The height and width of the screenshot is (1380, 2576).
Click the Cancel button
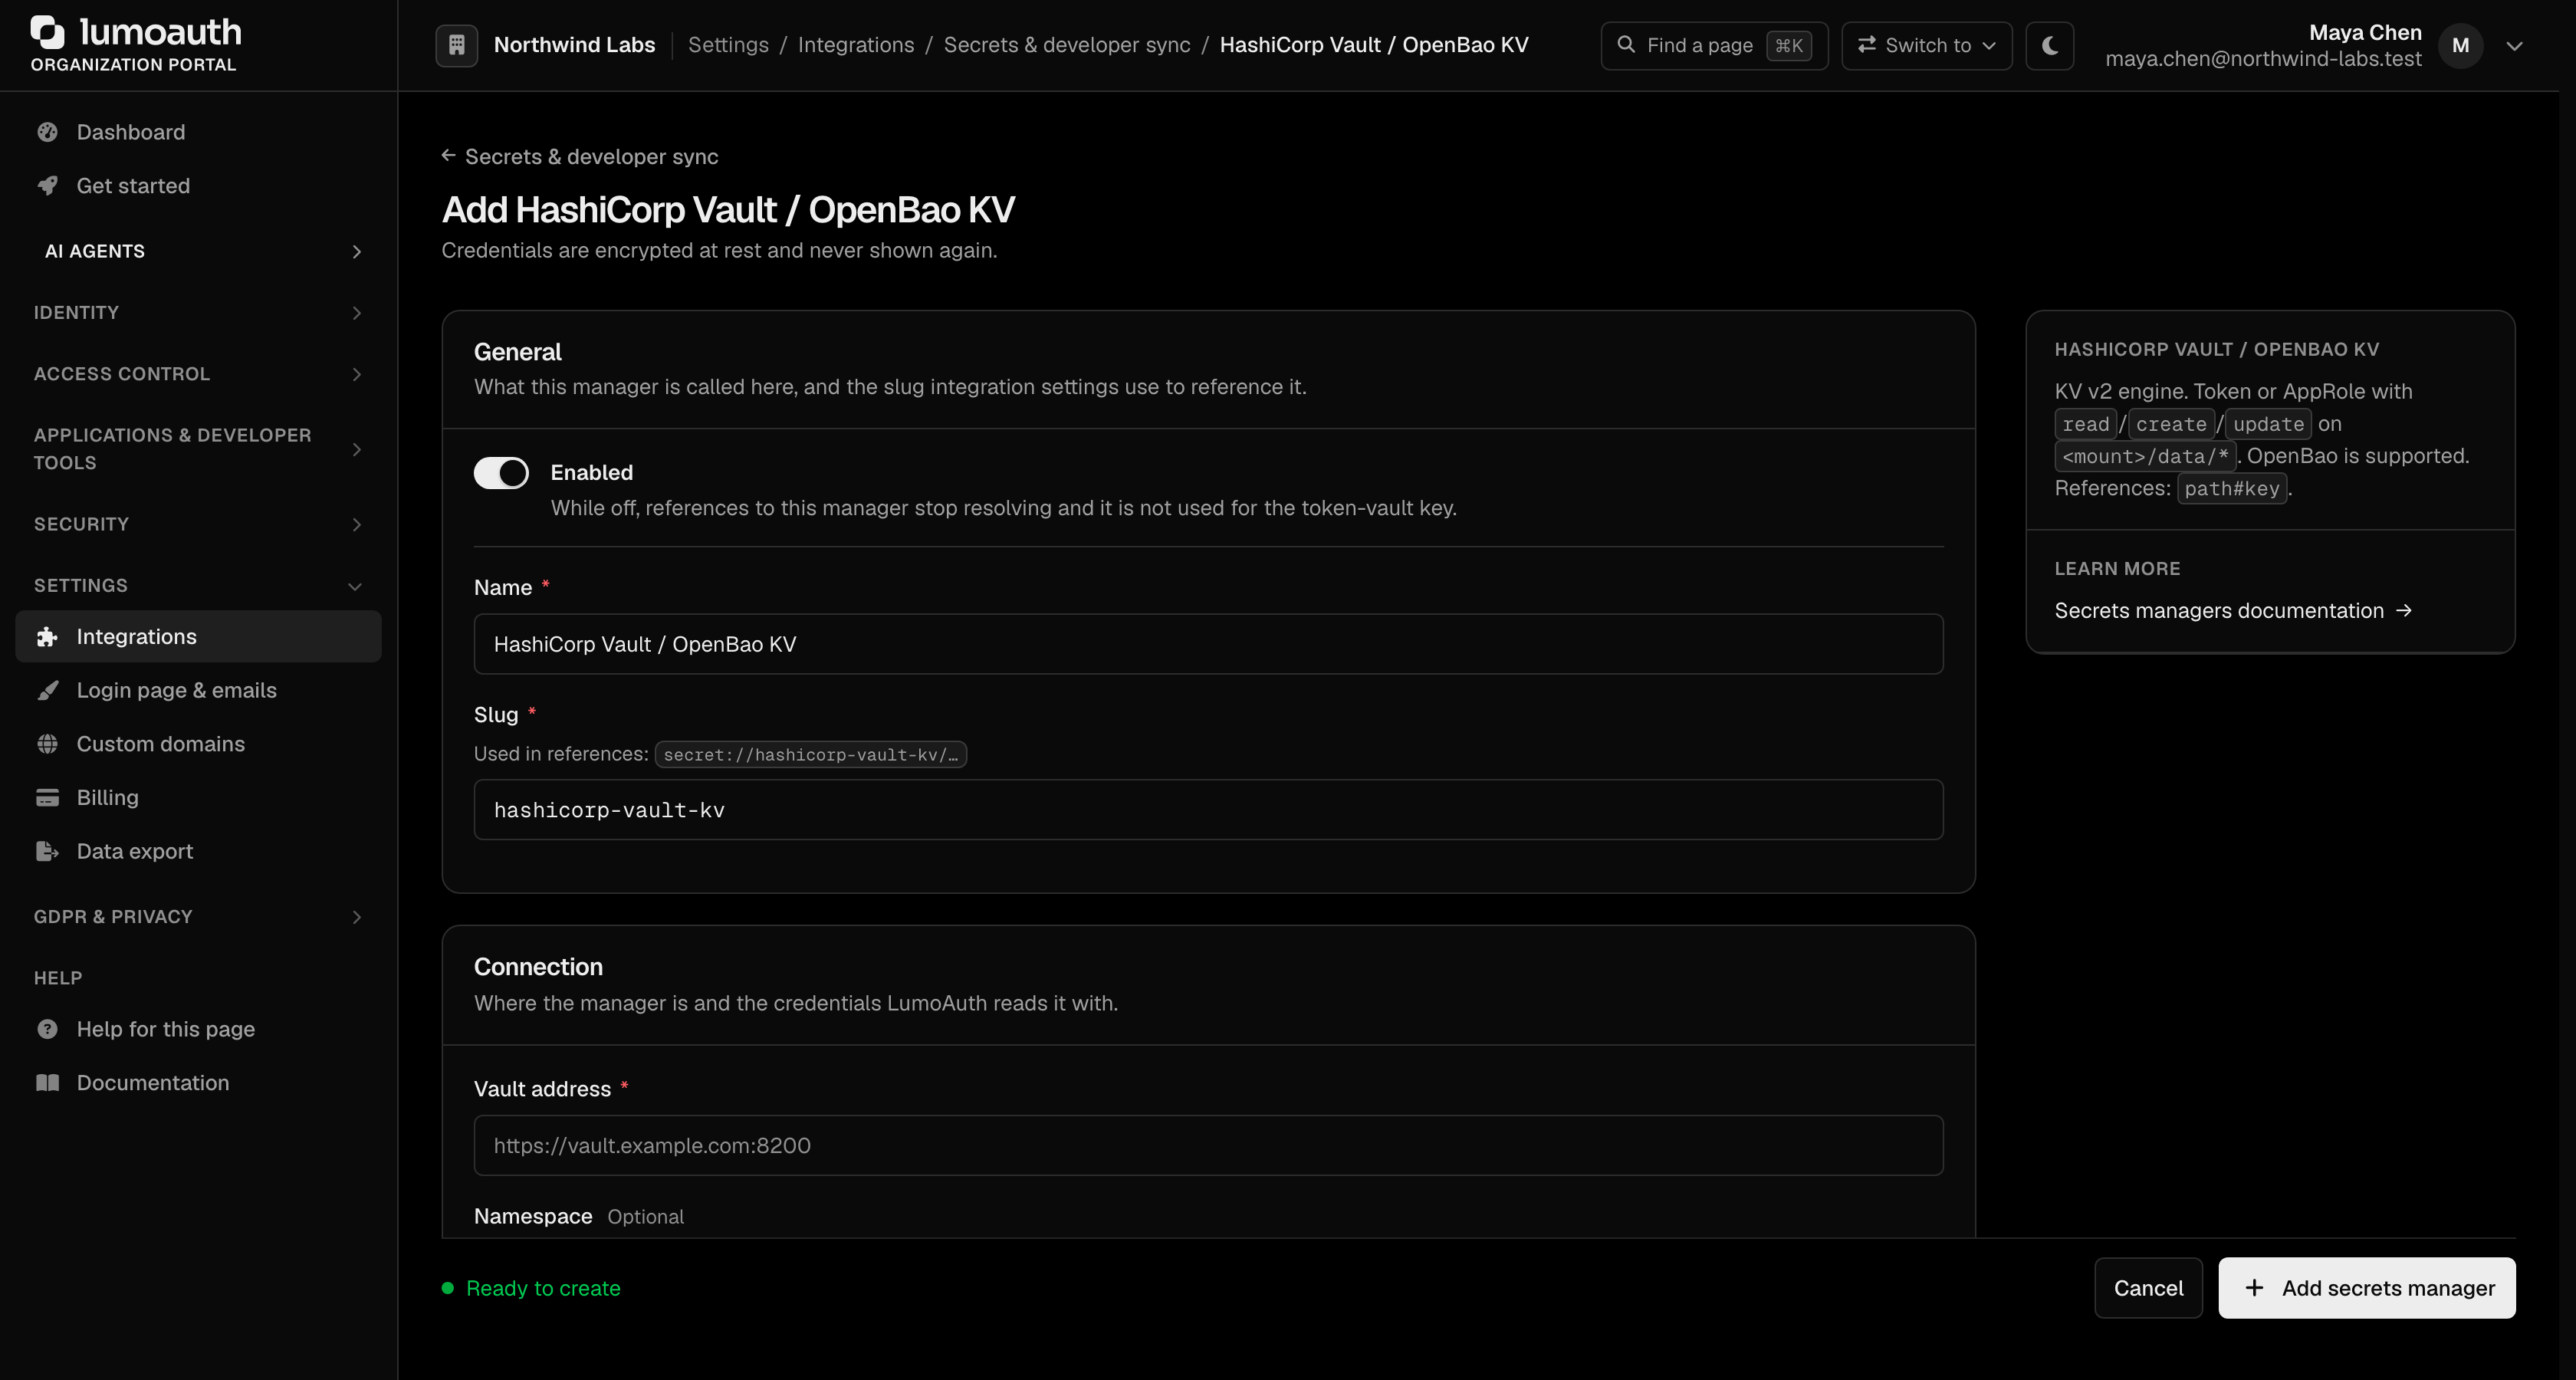[x=2148, y=1288]
